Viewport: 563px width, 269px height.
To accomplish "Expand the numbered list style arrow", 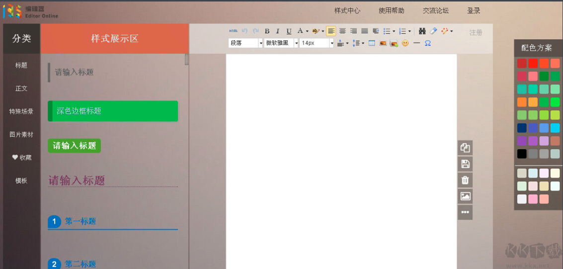I will click(x=409, y=31).
